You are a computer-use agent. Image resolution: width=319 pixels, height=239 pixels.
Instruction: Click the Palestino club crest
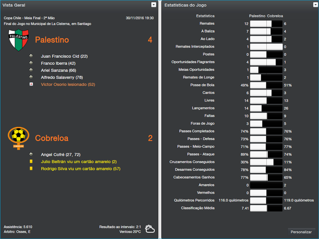coord(19,40)
